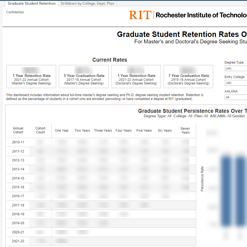
Task: Click the Cohort Count column header
Action: coord(40,130)
